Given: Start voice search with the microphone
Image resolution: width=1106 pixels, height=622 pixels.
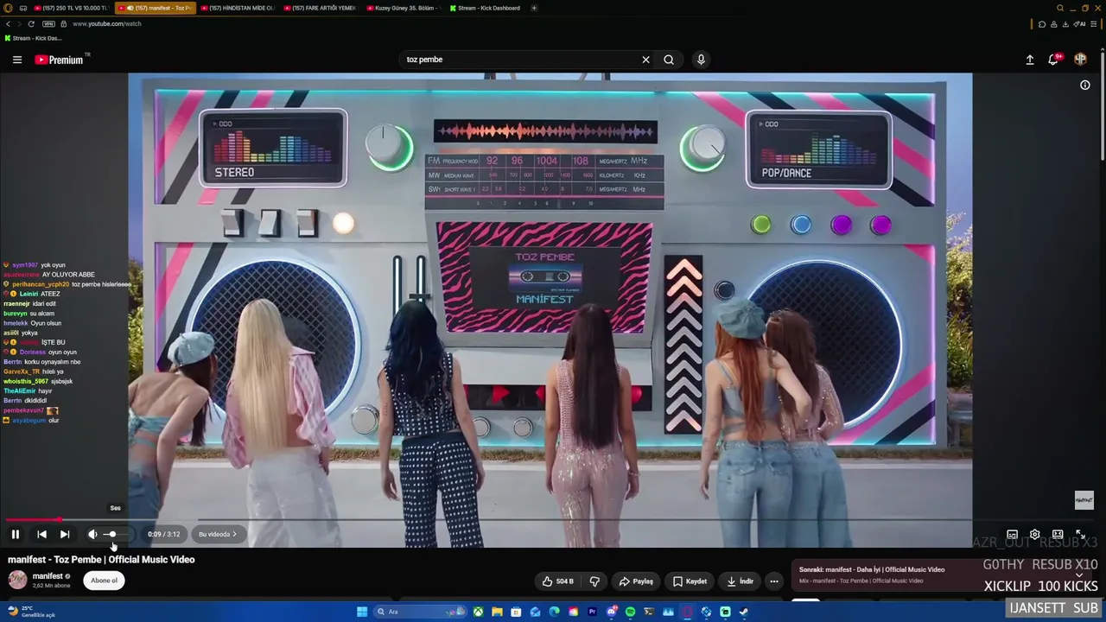Looking at the screenshot, I should point(701,60).
